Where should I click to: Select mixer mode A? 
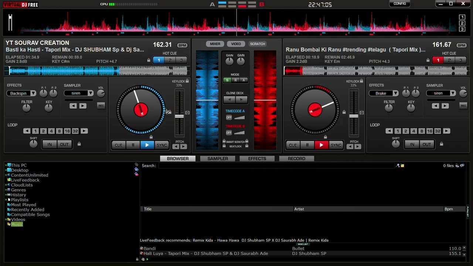(244, 81)
